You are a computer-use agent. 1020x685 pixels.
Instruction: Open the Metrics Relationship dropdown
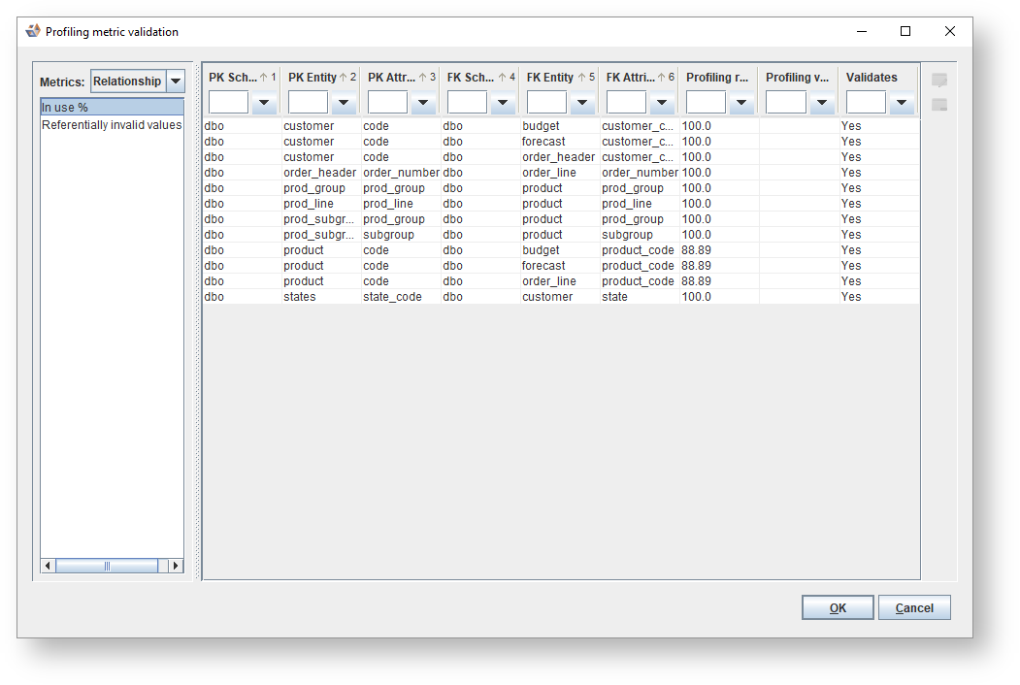pos(176,82)
